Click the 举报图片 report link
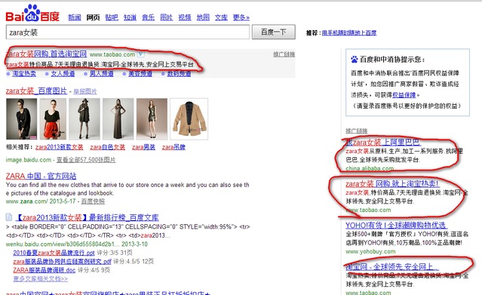The height and width of the screenshot is (295, 482). (x=85, y=91)
